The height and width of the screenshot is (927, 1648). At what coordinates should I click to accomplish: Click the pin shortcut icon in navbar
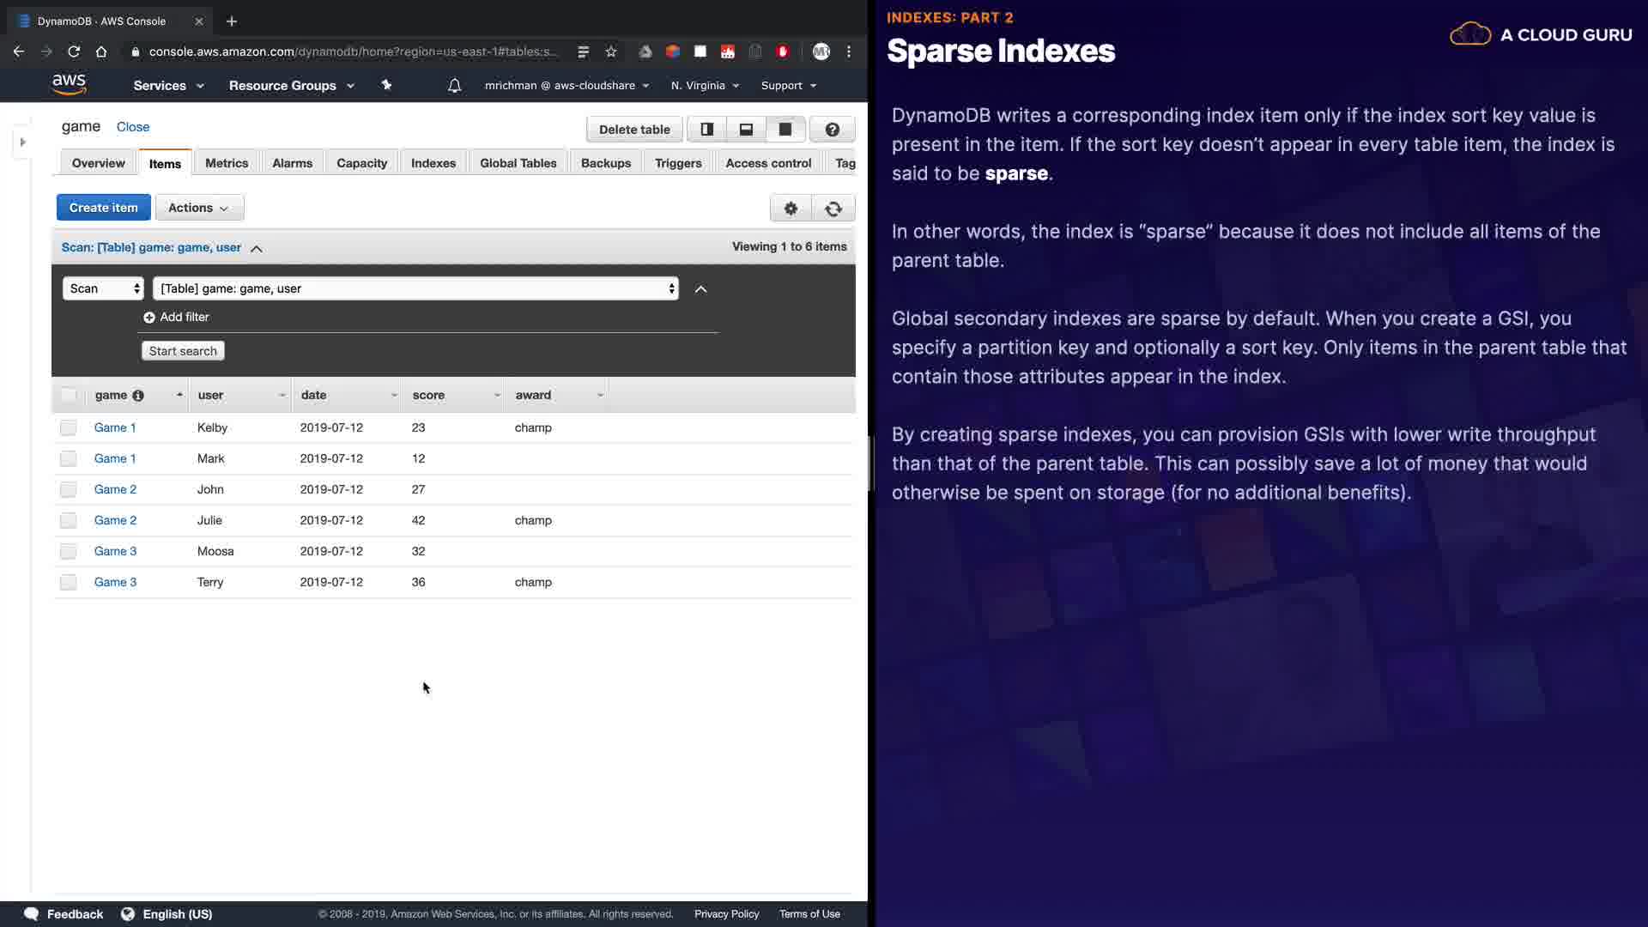pyautogui.click(x=386, y=85)
